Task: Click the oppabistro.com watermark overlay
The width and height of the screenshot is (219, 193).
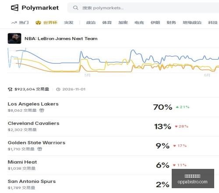Action: pos(193,179)
